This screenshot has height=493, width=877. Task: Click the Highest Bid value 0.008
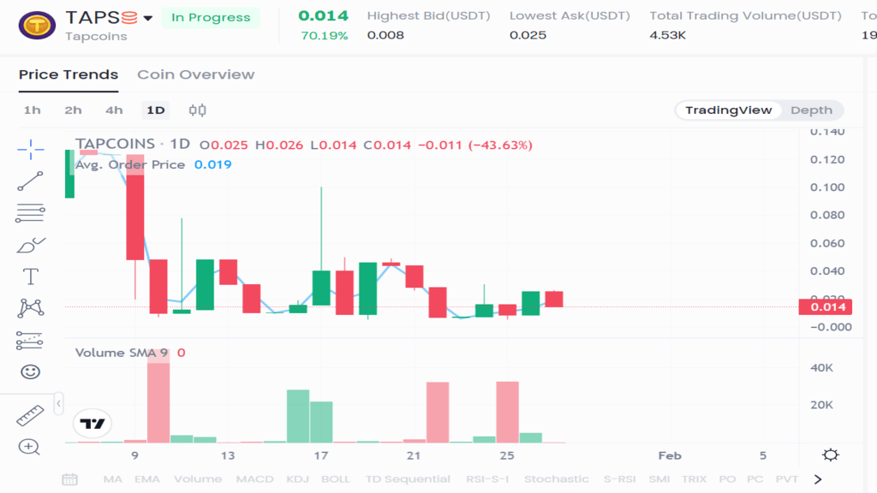[x=385, y=35]
